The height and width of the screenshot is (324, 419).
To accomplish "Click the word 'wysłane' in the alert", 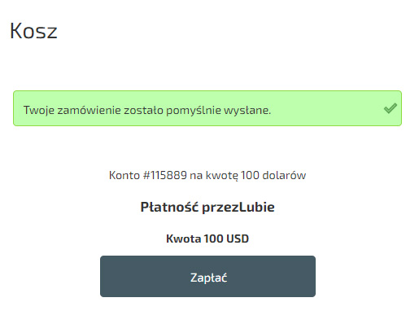I will tap(247, 110).
